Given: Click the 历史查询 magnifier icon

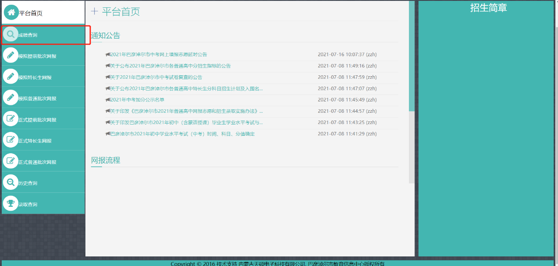Looking at the screenshot, I should click(10, 182).
